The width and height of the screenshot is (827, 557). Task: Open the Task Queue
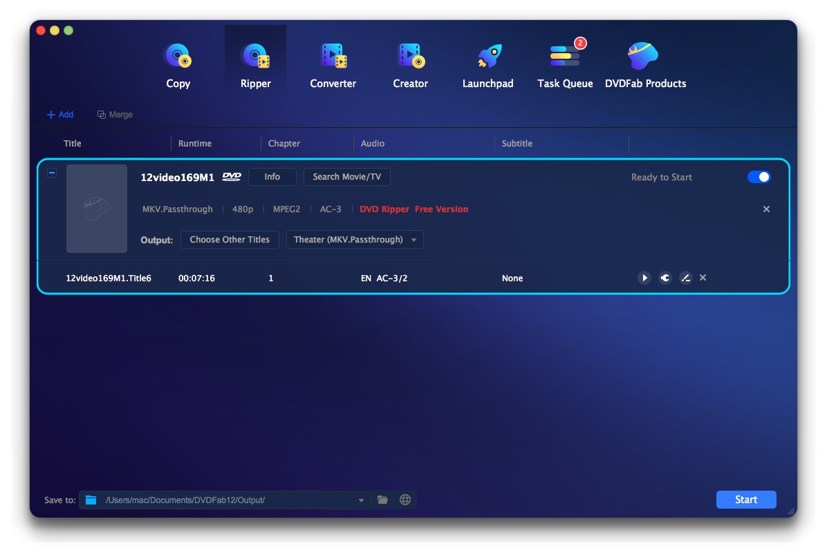click(565, 66)
